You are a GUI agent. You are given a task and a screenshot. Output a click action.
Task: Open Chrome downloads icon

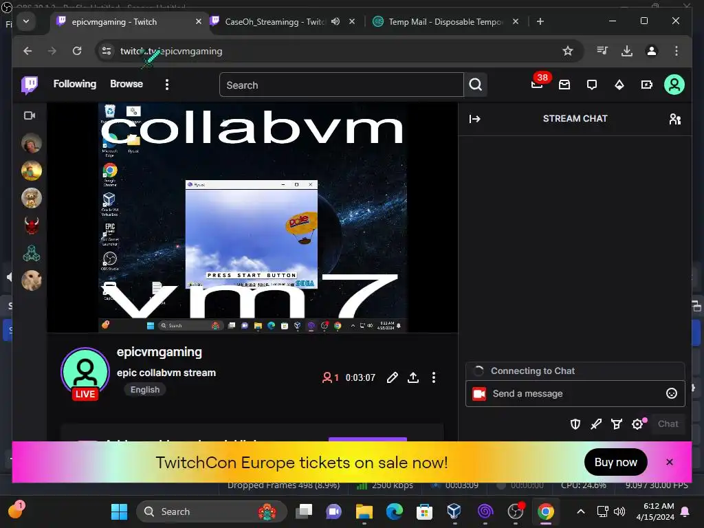[x=627, y=51]
